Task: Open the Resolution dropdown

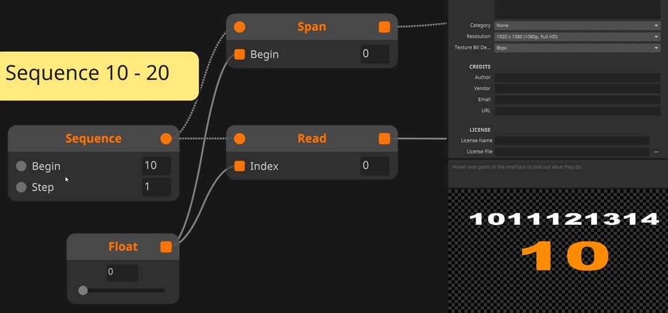Action: point(577,36)
